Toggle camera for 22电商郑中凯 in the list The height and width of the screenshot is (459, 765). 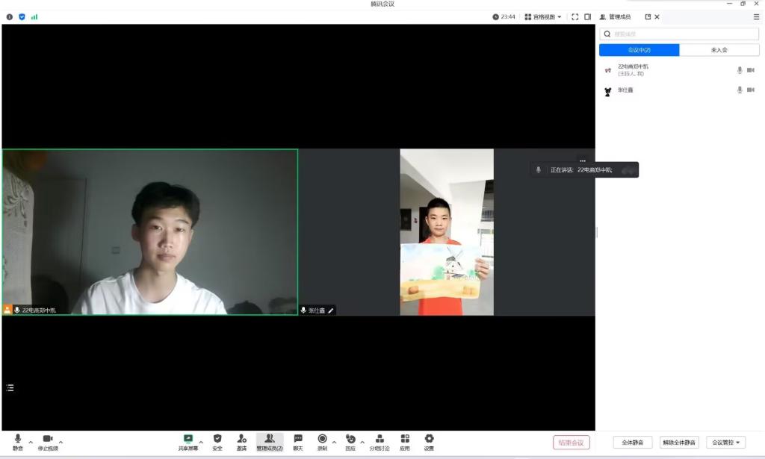(751, 70)
